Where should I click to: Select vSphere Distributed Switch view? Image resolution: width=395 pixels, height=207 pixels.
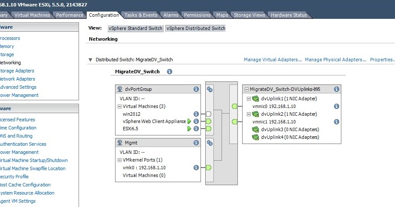pyautogui.click(x=195, y=28)
